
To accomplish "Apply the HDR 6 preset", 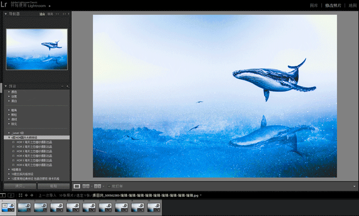I will click(34, 165).
